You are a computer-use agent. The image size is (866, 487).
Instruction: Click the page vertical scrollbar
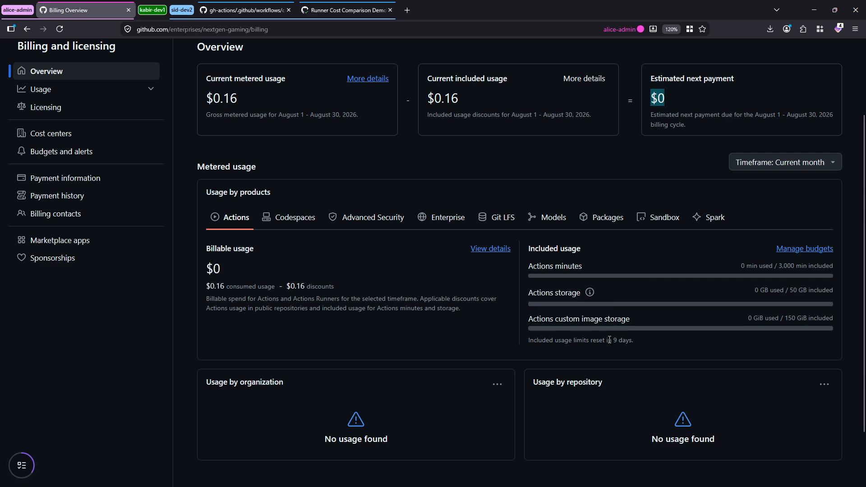point(863,273)
